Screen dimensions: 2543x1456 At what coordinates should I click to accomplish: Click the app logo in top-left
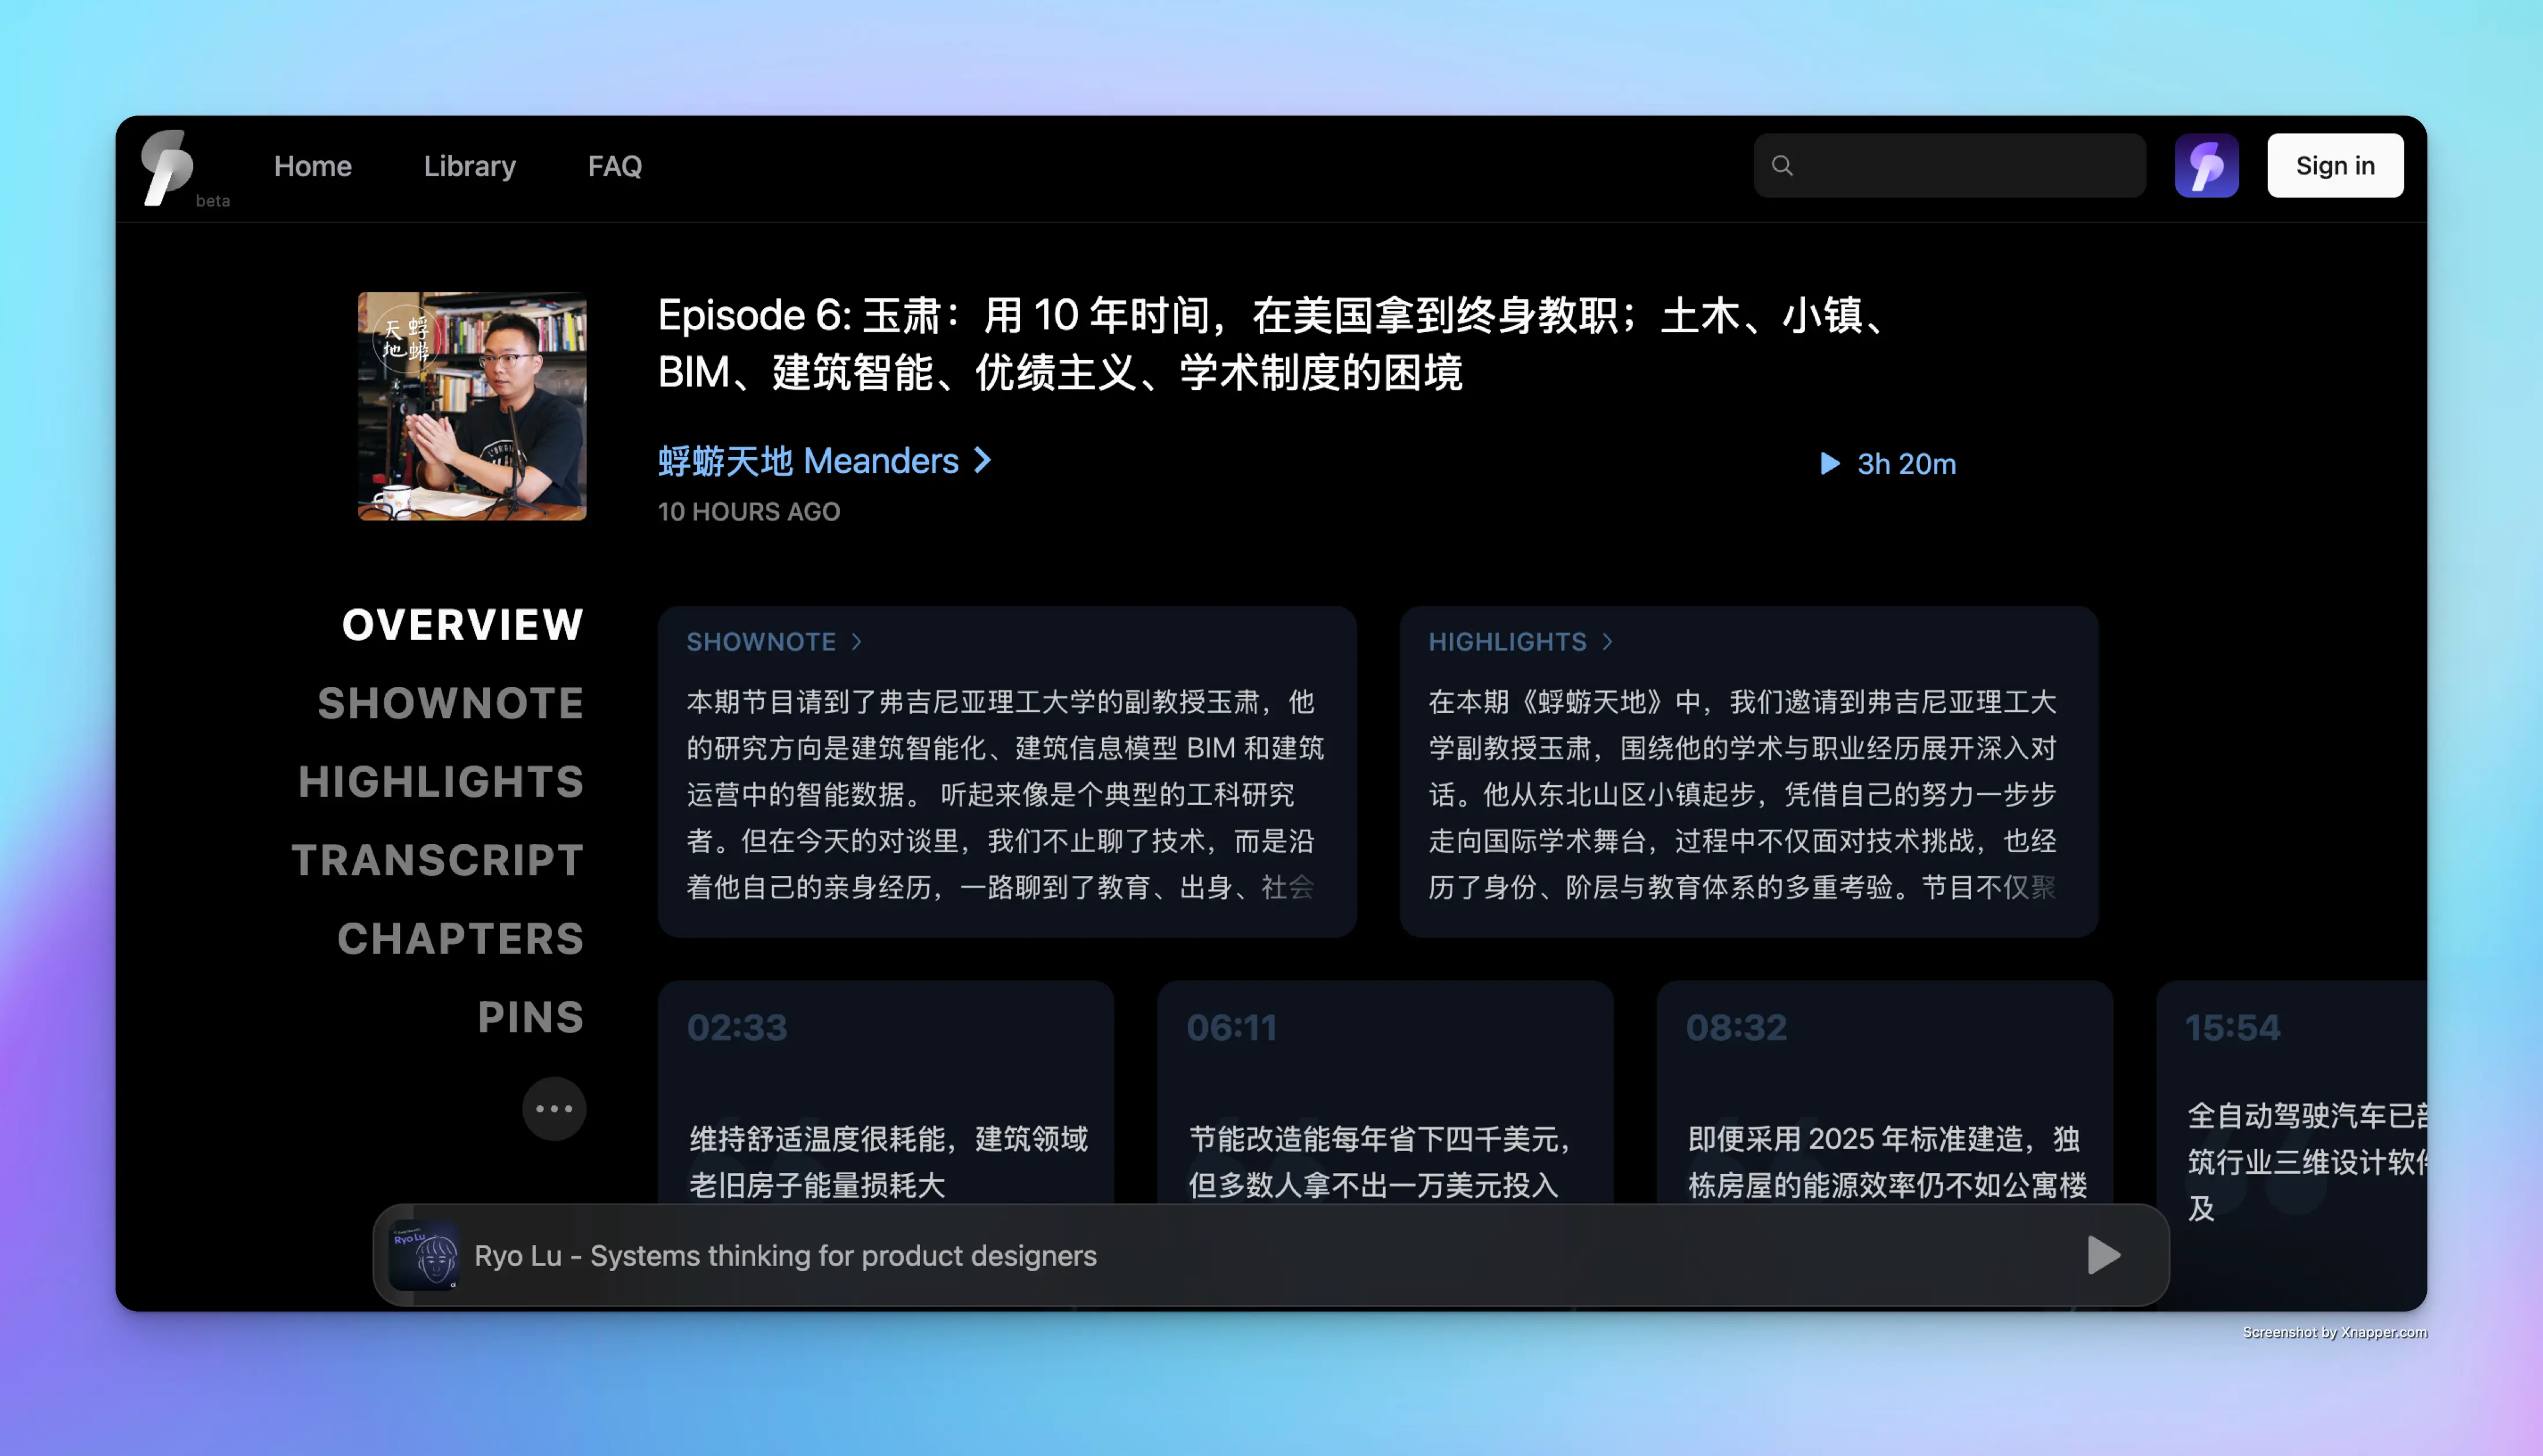tap(167, 166)
